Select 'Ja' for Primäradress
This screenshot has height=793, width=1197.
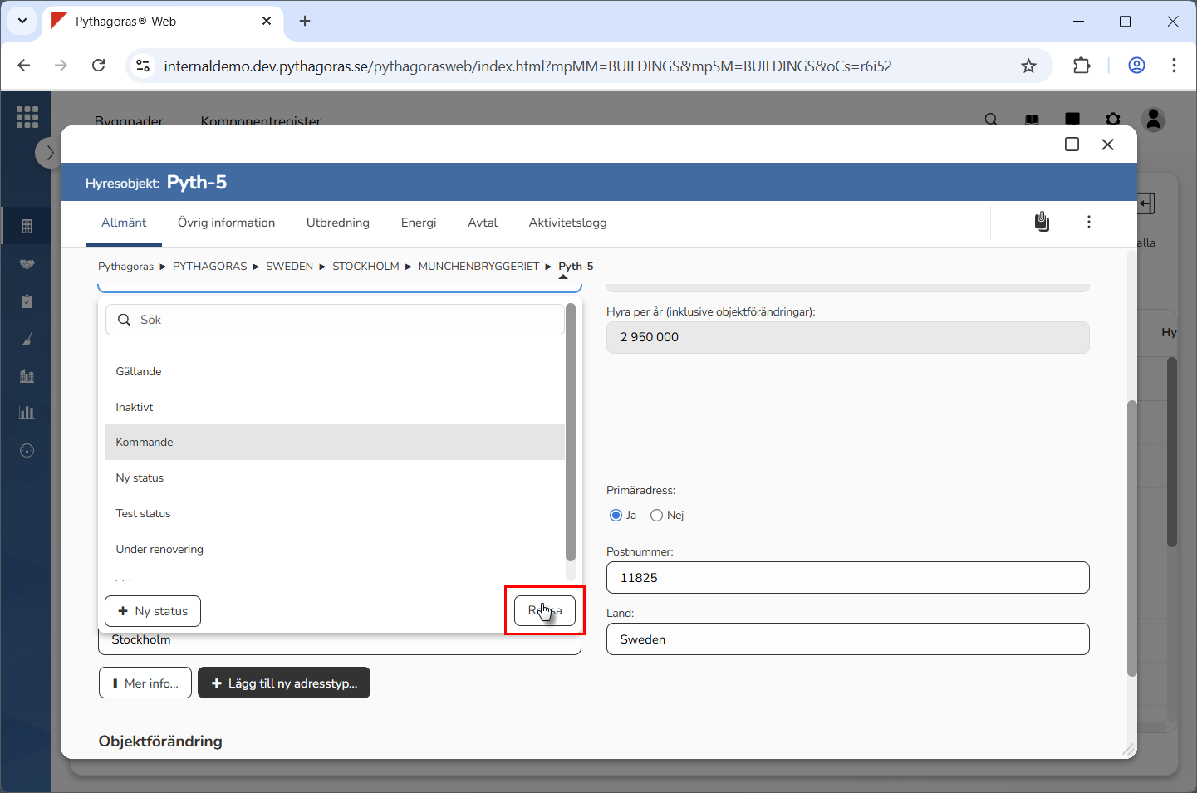[x=616, y=516]
